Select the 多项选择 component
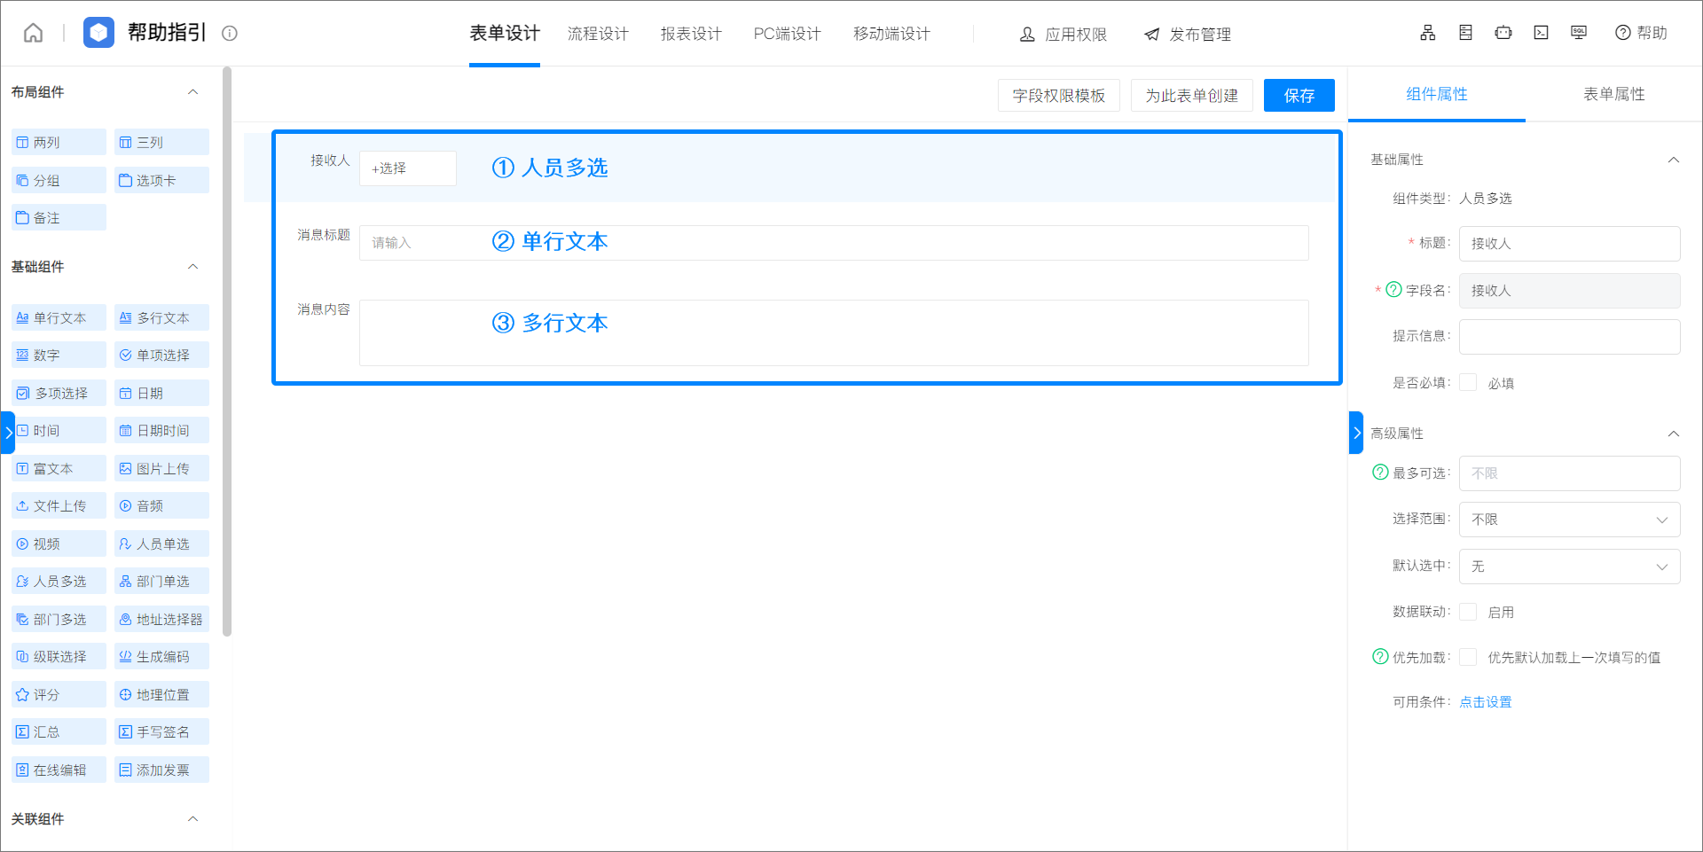1703x852 pixels. coord(59,393)
